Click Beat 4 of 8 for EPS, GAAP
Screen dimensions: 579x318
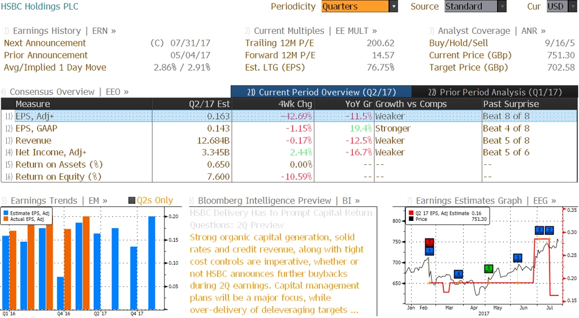pyautogui.click(x=506, y=128)
